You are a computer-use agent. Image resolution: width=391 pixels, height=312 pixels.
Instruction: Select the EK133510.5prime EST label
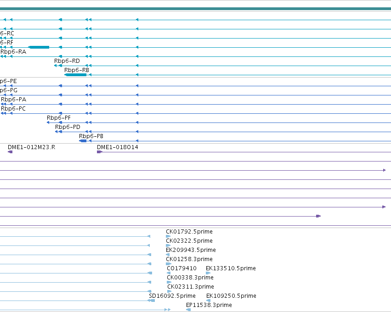coord(231,268)
